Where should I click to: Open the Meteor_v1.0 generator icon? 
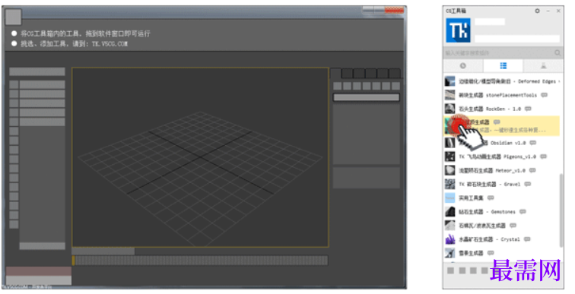(450, 170)
